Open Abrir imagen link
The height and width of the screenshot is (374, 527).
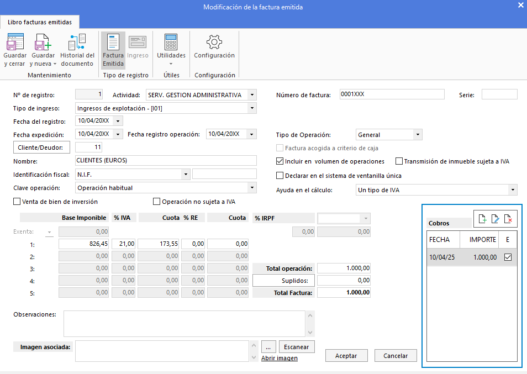click(x=280, y=358)
